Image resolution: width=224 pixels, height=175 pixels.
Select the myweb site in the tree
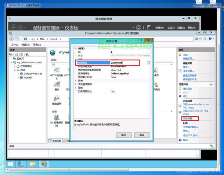pos(28,77)
